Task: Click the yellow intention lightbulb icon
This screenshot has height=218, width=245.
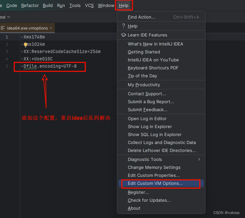Action: coord(26,45)
